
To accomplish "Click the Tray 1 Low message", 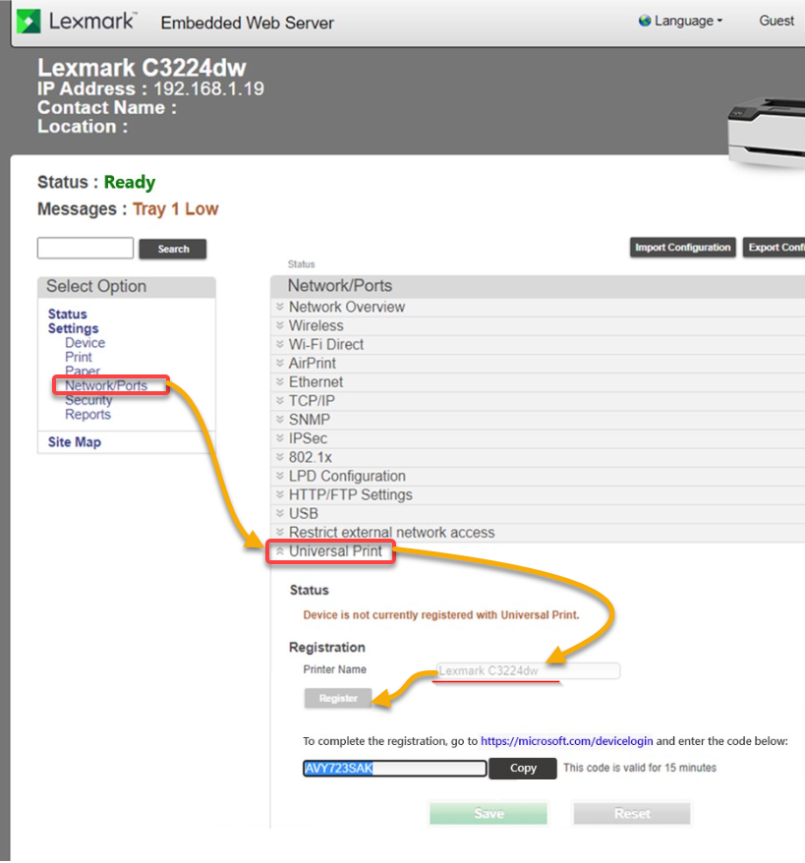I will coord(176,209).
